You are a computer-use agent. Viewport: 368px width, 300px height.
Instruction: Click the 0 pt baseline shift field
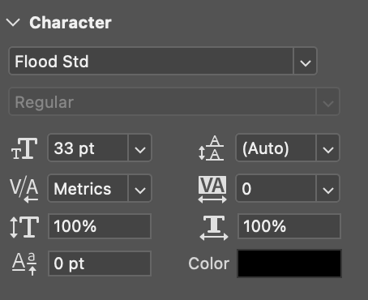[100, 264]
